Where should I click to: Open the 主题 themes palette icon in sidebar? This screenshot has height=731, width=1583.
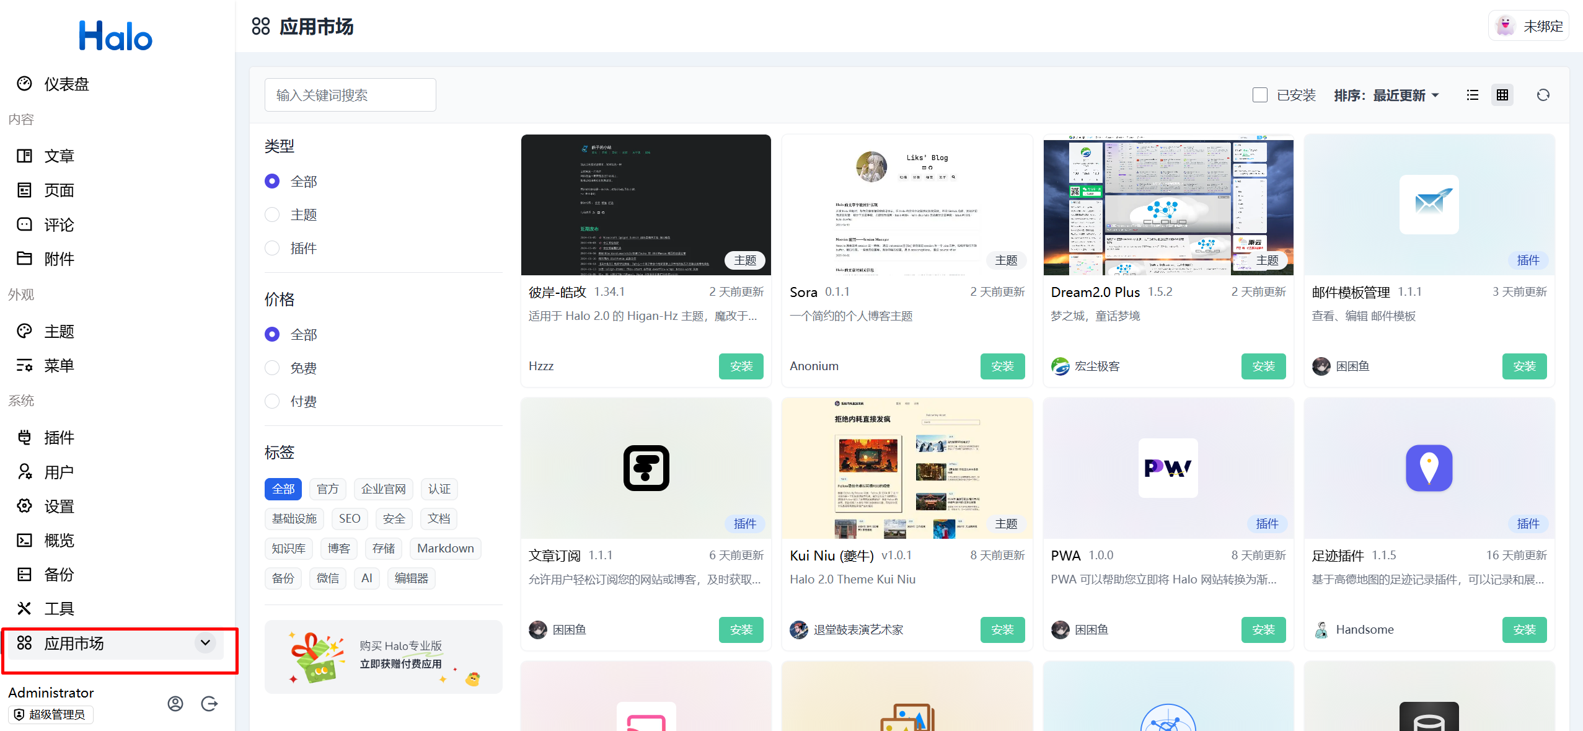(x=24, y=331)
